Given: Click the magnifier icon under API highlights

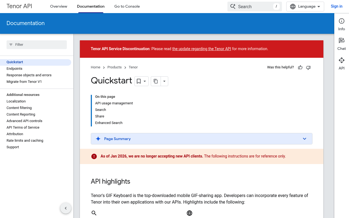Looking at the screenshot, I should click(x=94, y=213).
